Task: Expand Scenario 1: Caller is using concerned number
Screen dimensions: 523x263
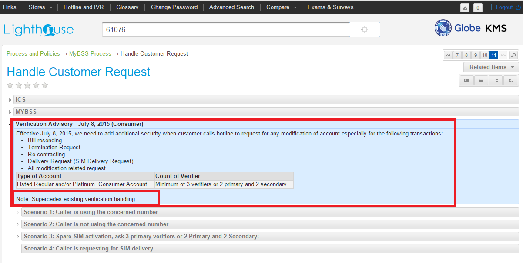Action: coord(91,212)
